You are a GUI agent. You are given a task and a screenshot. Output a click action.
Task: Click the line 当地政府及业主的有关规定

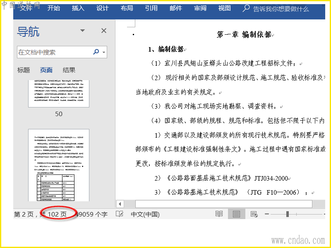[176, 92]
